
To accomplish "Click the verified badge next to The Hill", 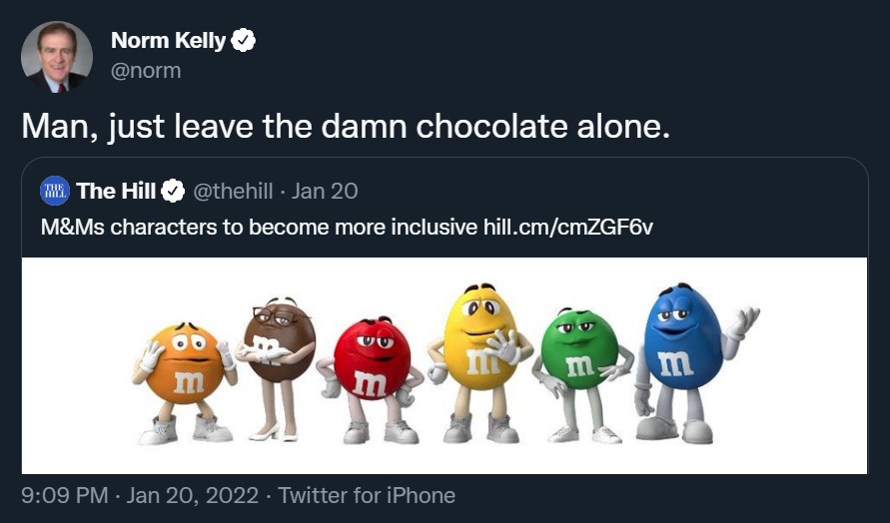I will 174,191.
